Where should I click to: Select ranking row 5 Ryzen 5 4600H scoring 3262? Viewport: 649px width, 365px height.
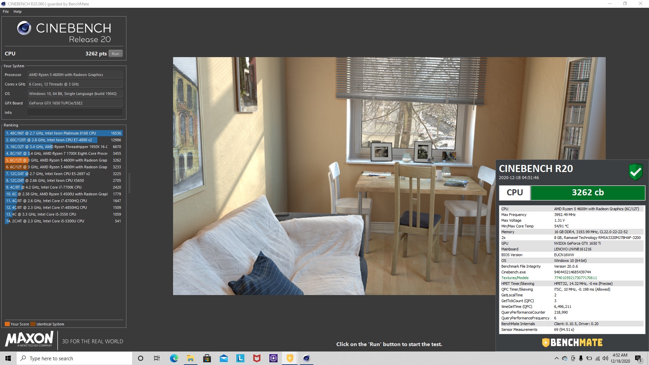(64, 160)
